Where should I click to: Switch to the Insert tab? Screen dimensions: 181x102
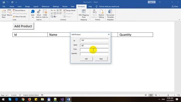click(20, 7)
